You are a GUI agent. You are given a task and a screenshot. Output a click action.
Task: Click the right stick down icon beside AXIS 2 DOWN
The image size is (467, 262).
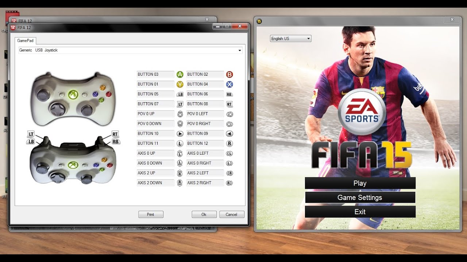point(180,183)
